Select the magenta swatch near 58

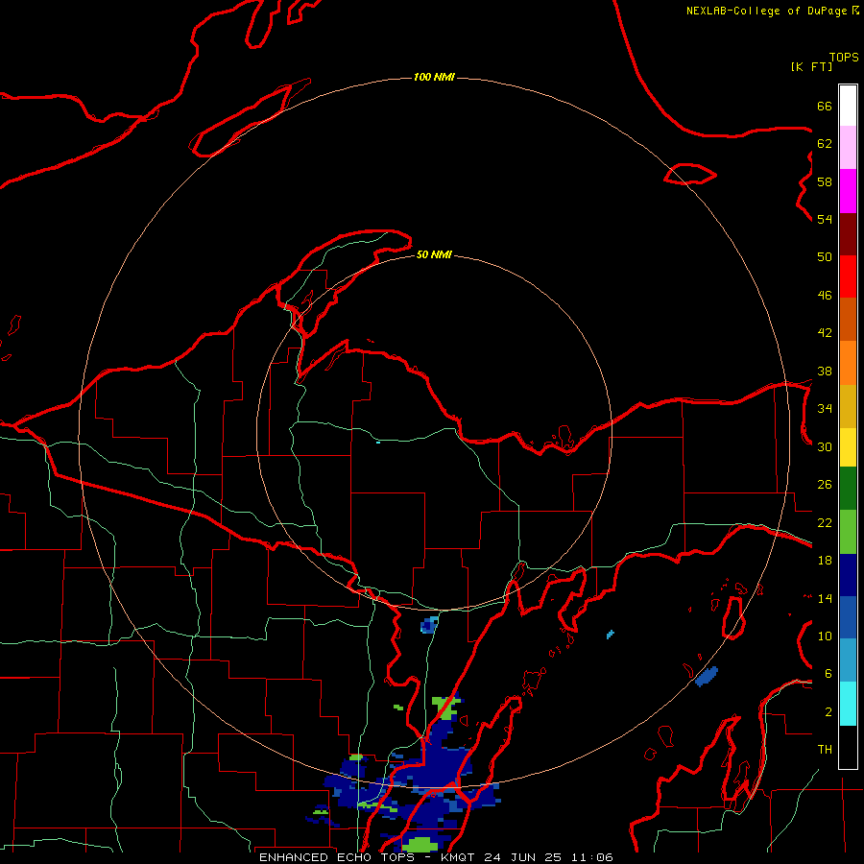click(848, 191)
